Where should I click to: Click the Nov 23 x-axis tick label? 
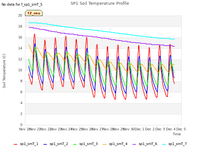(56, 129)
